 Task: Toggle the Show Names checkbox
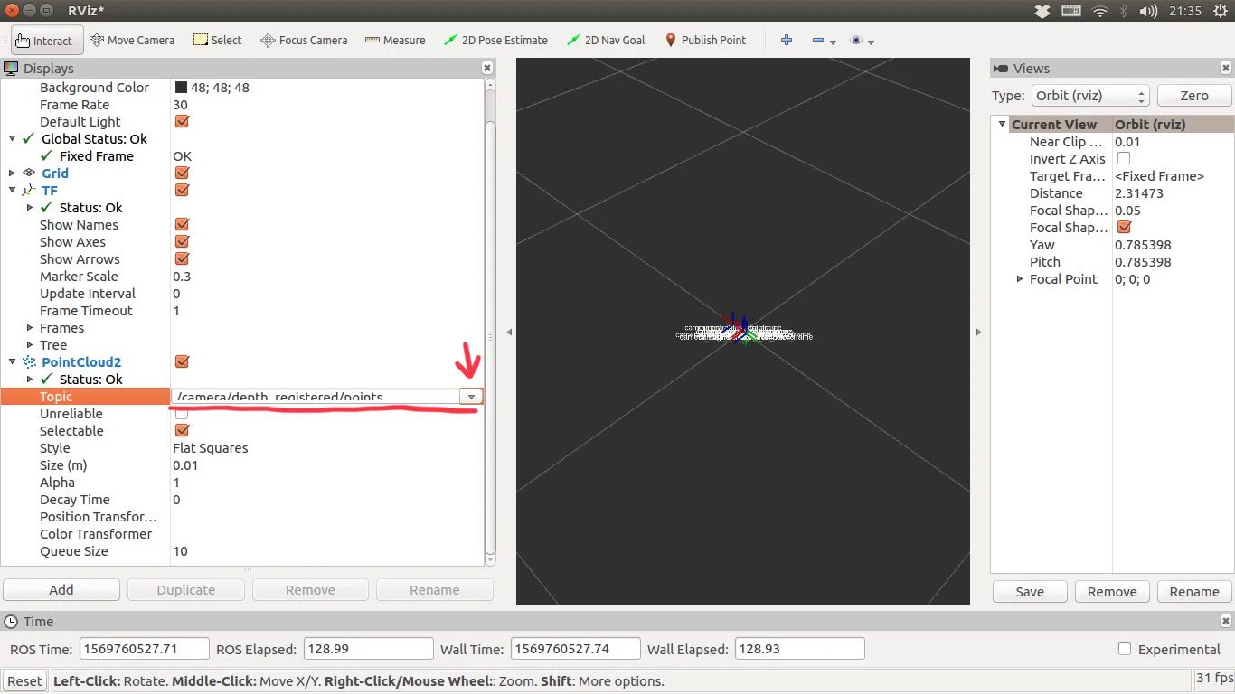click(x=182, y=224)
